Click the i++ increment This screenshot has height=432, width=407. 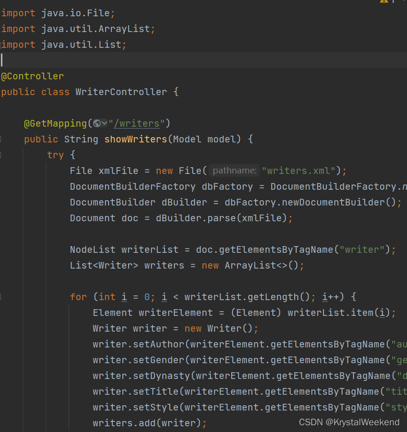(330, 297)
